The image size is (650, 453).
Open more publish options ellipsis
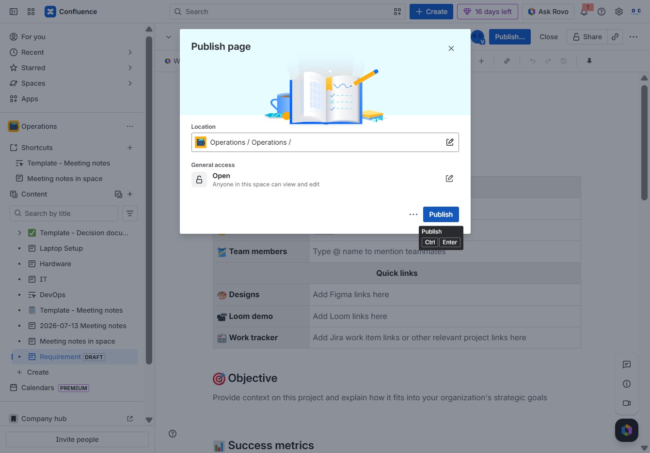click(413, 214)
